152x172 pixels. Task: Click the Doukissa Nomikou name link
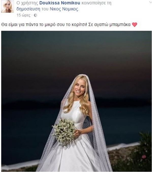point(60,3)
